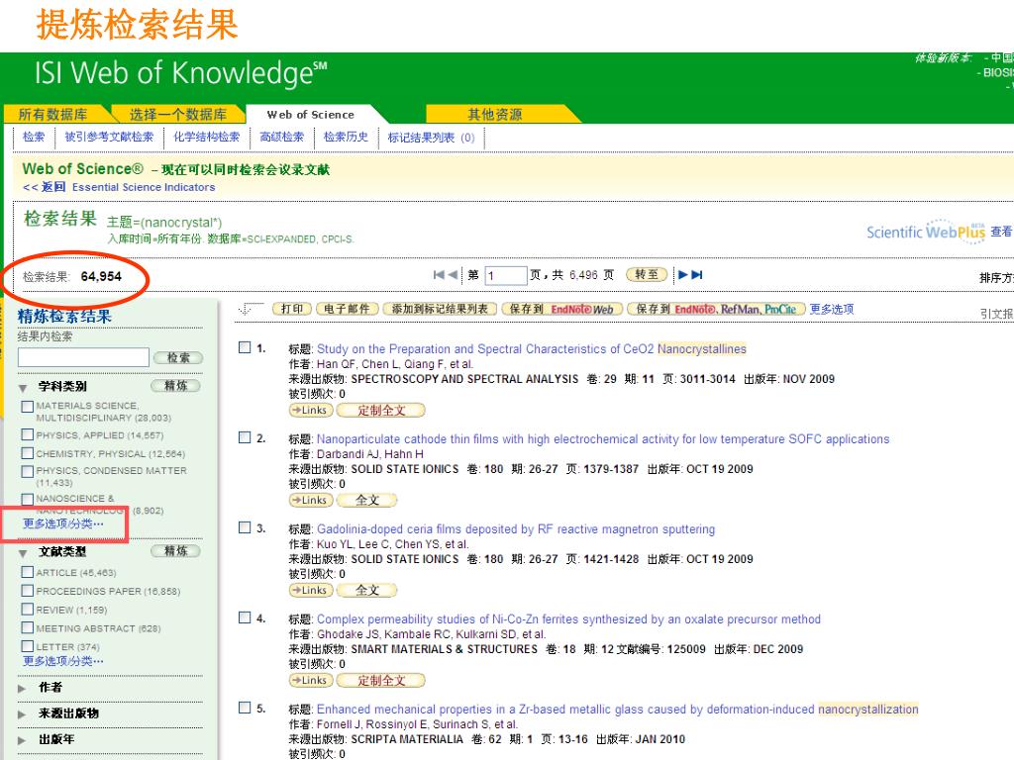Check the Physics, Condensed Matter category

pos(27,471)
